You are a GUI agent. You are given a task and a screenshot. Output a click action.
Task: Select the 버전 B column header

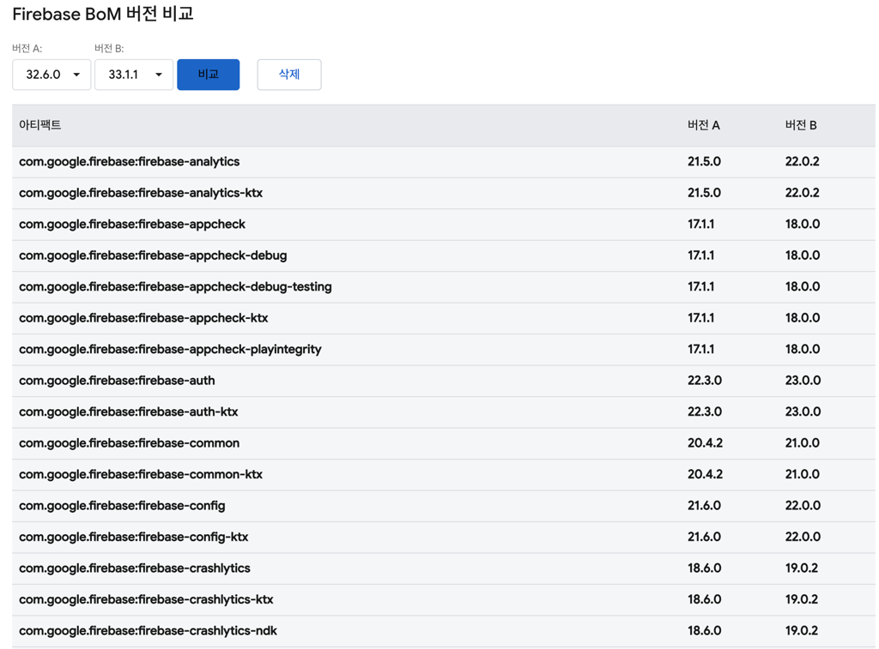(801, 125)
